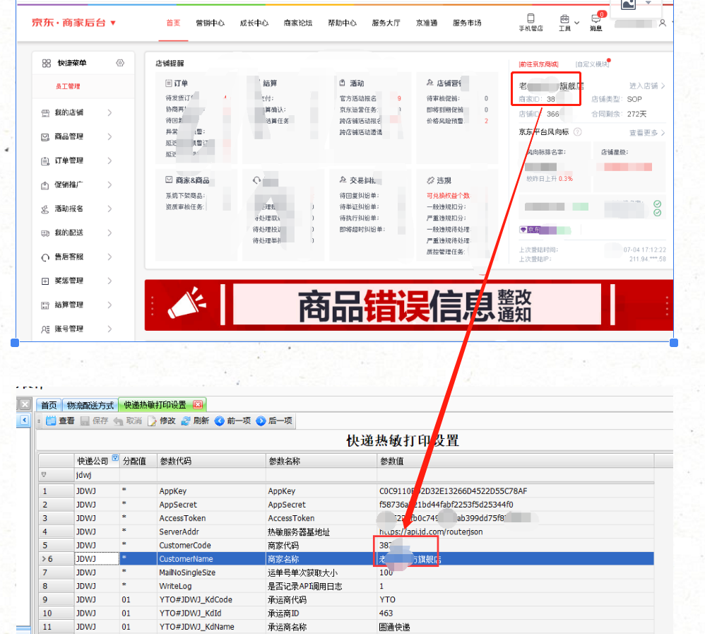Click the 售后客服 headset icon
The height and width of the screenshot is (634, 705).
click(45, 257)
